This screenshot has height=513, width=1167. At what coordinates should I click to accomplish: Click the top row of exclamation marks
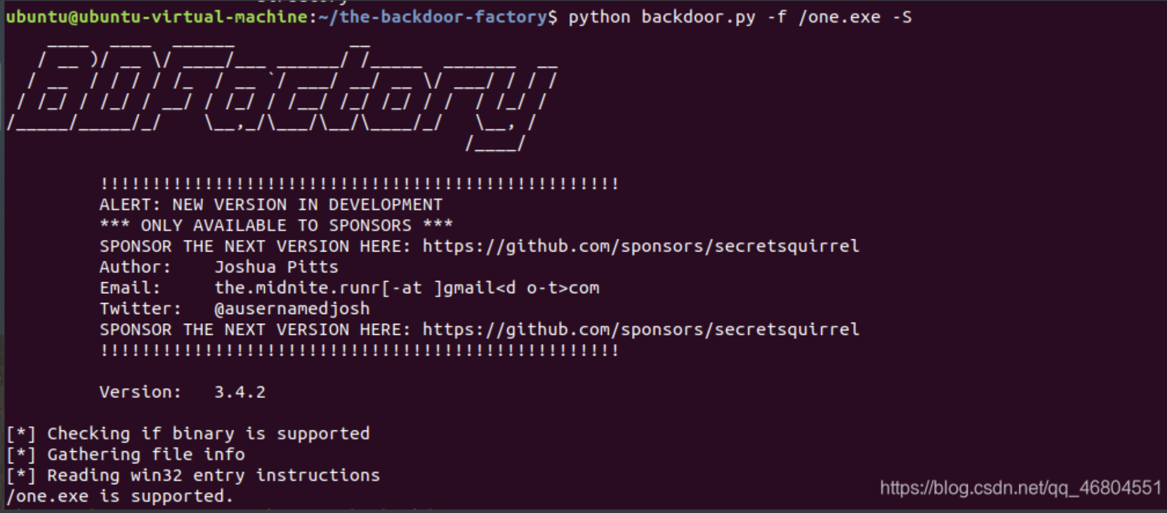click(359, 184)
